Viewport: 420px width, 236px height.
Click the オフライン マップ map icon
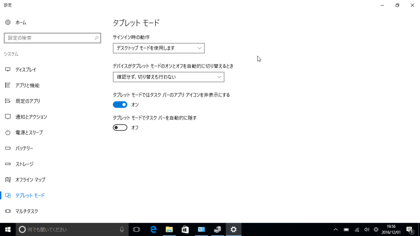point(8,179)
